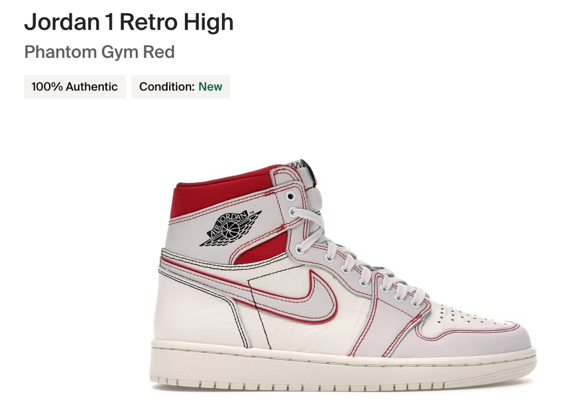Viewport: 573px width, 405px height.
Task: Click the perforated toe box
Action: tap(459, 314)
